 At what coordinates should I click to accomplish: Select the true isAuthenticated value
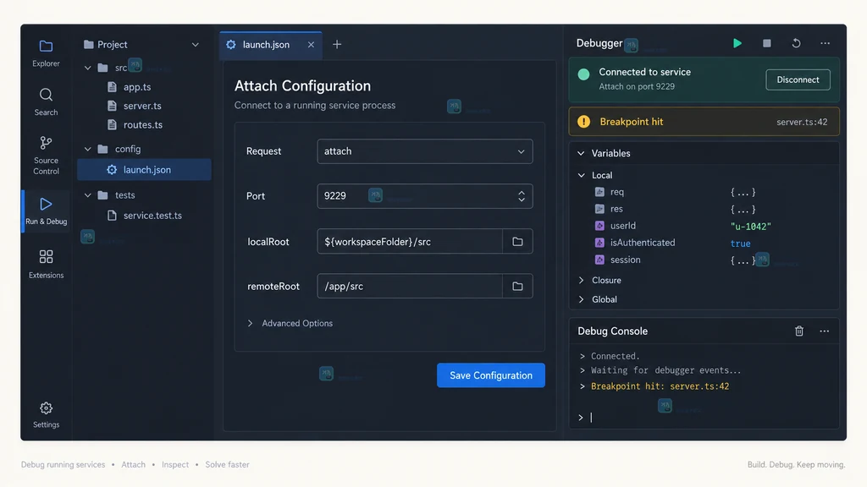pyautogui.click(x=740, y=243)
